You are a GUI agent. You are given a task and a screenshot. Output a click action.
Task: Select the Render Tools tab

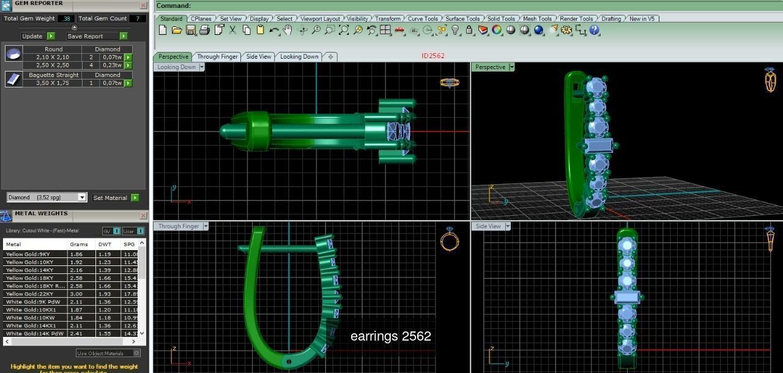click(x=576, y=19)
